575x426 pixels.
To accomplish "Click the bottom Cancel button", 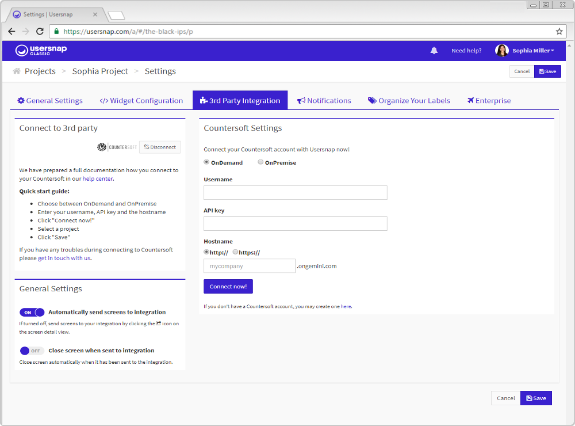I will [505, 398].
